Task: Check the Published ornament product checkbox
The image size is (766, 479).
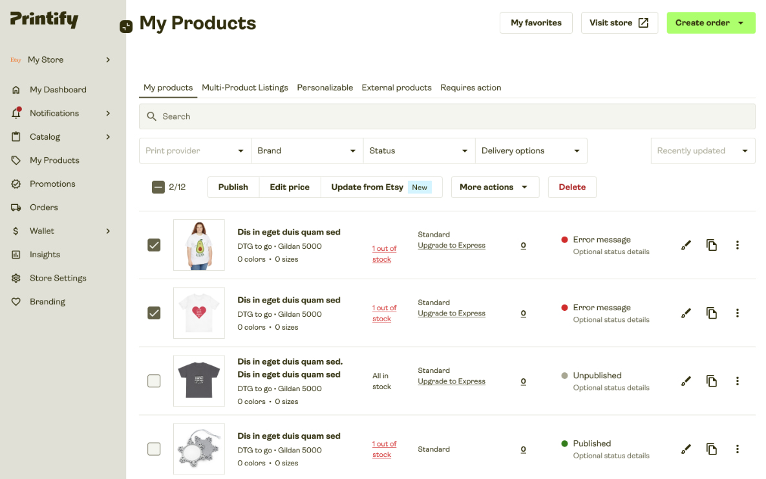Action: (154, 449)
